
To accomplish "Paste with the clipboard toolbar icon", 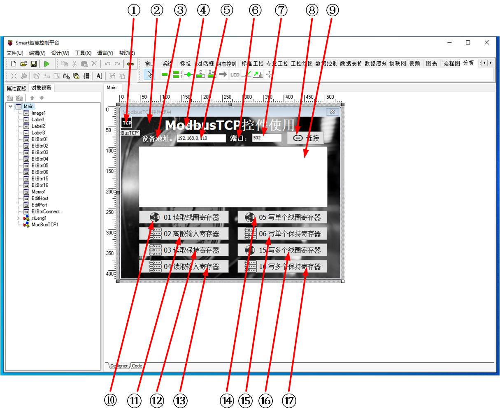I will [x=84, y=64].
